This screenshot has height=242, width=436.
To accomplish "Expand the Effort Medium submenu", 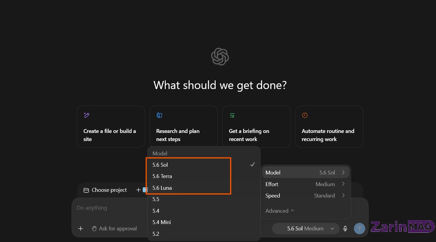I will 305,184.
